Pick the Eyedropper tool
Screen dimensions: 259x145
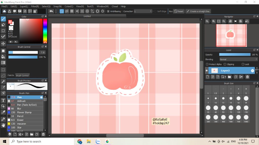pyautogui.click(x=3, y=119)
